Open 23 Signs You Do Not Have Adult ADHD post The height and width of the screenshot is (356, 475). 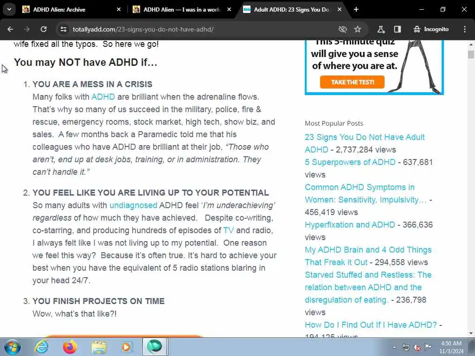click(365, 143)
